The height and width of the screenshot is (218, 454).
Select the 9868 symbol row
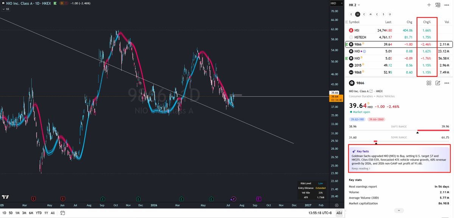pos(399,72)
